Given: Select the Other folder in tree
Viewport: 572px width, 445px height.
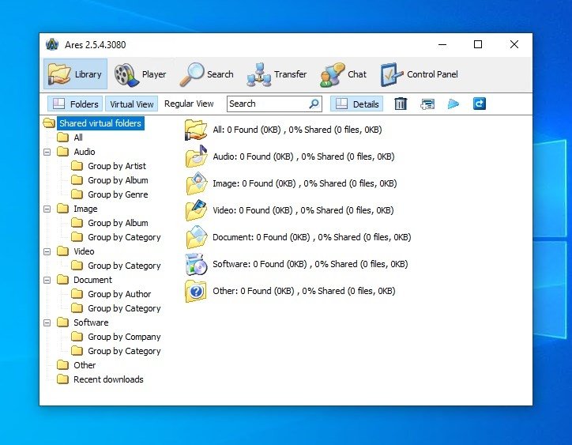Looking at the screenshot, I should (85, 365).
